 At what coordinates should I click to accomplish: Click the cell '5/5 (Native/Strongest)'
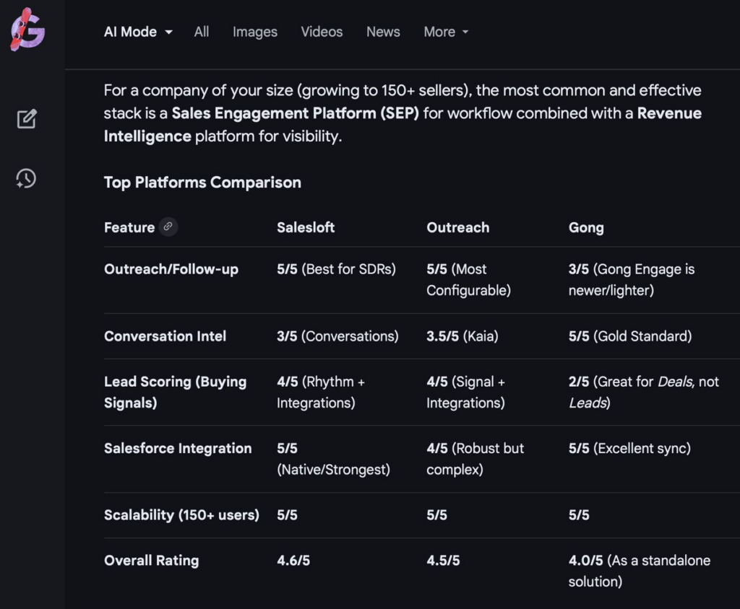click(x=334, y=459)
